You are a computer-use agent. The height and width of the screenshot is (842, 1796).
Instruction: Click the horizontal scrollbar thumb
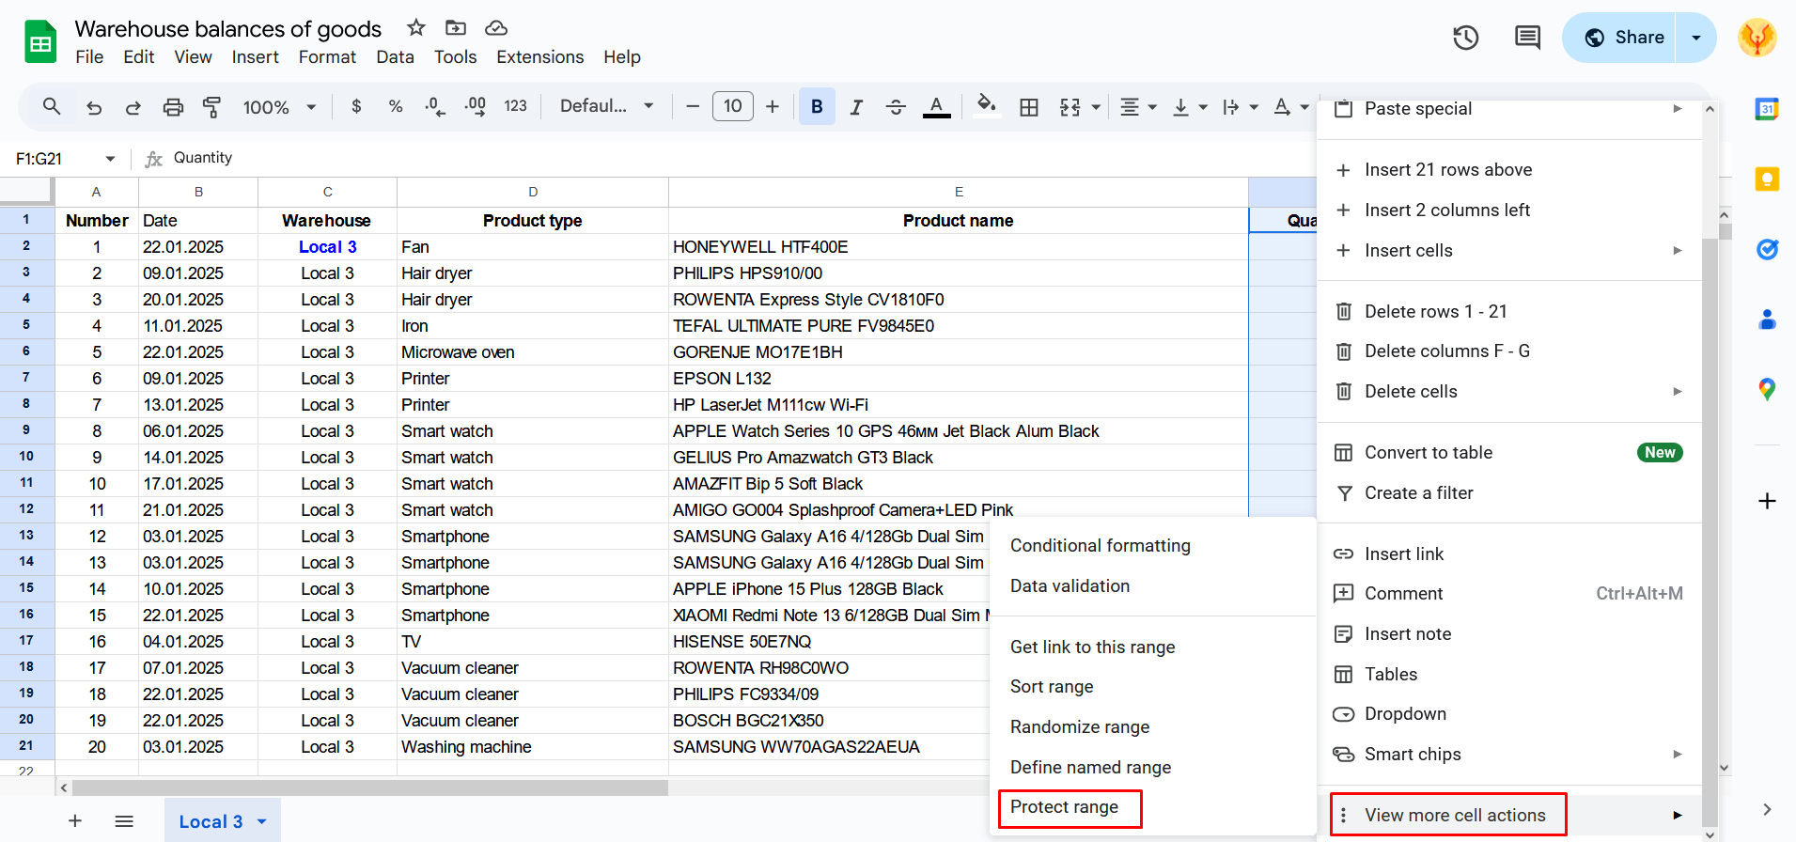click(x=370, y=787)
